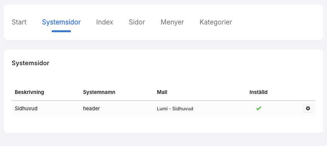Switch to the Menyer tab
The height and width of the screenshot is (146, 327).
coord(172,22)
